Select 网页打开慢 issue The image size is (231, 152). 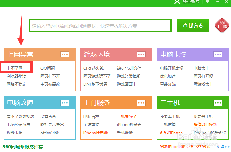pyautogui.click(x=203, y=76)
